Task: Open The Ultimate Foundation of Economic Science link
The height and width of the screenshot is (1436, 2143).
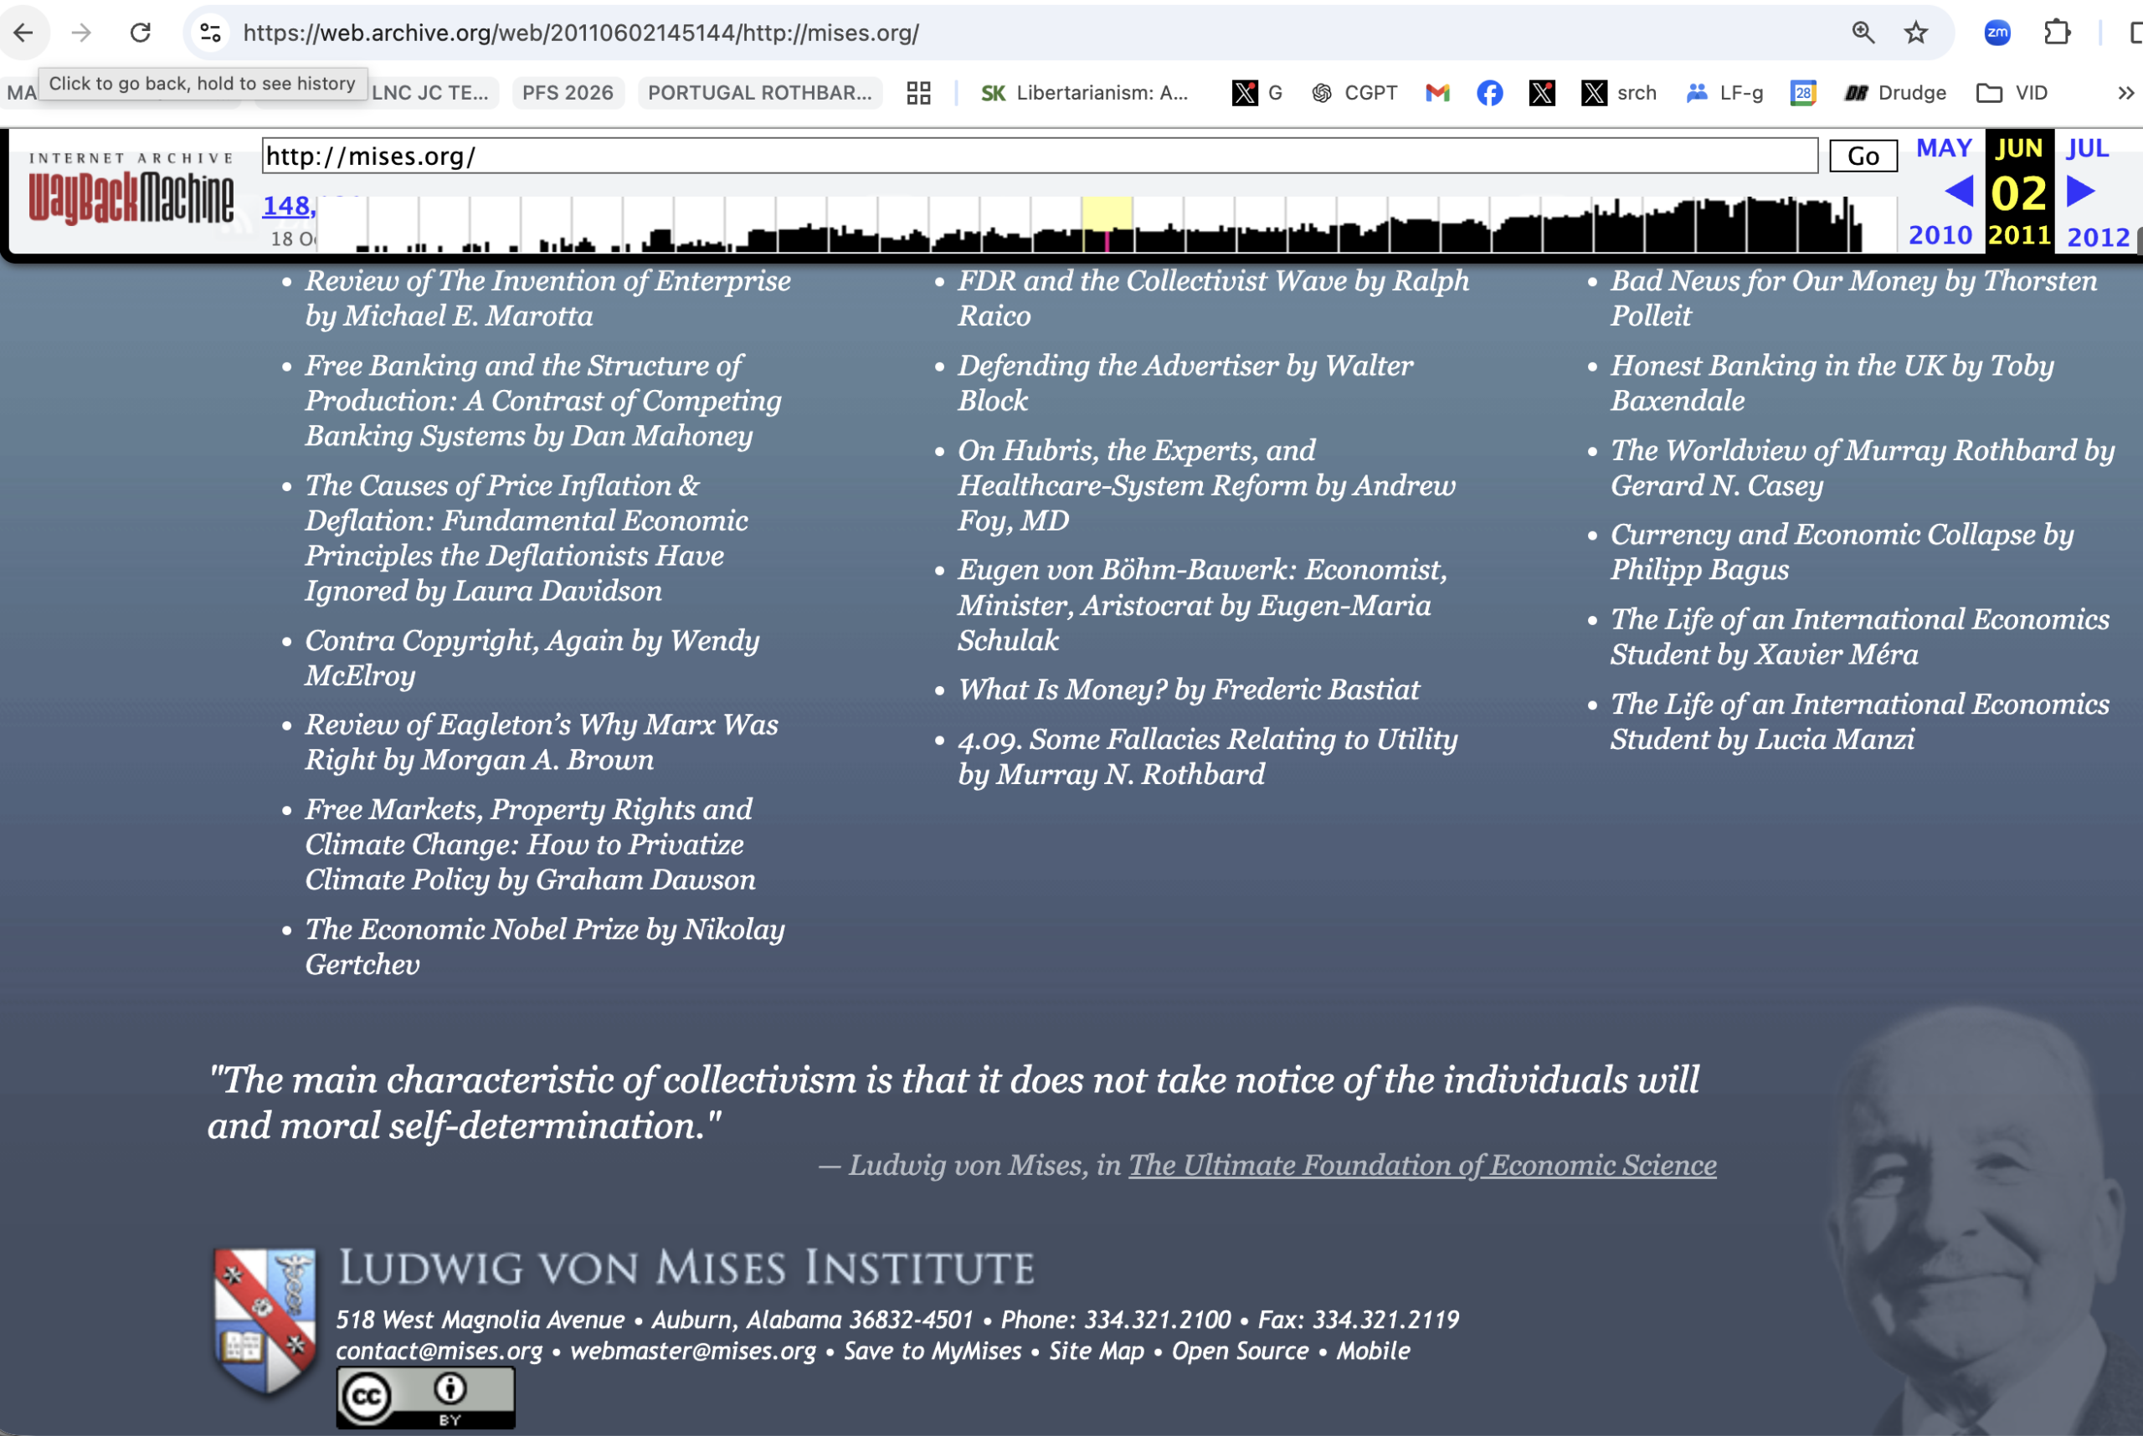Action: pyautogui.click(x=1422, y=1165)
